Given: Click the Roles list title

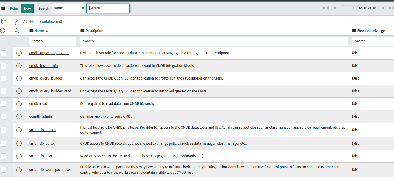Looking at the screenshot, I should (14, 8).
